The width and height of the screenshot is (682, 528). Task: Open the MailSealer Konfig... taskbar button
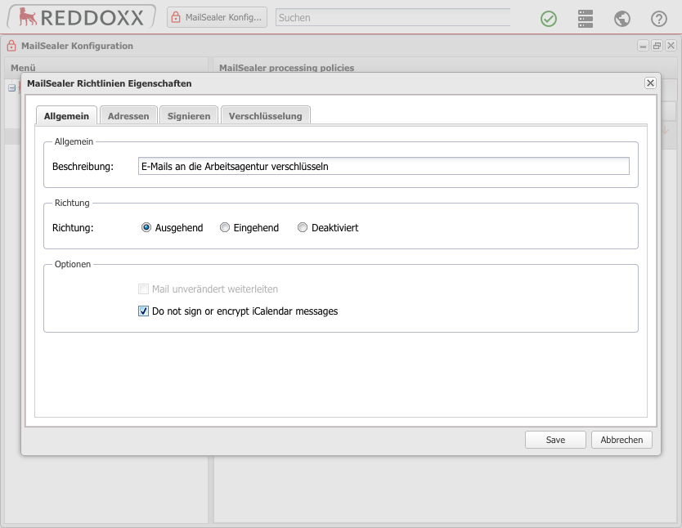pyautogui.click(x=217, y=17)
